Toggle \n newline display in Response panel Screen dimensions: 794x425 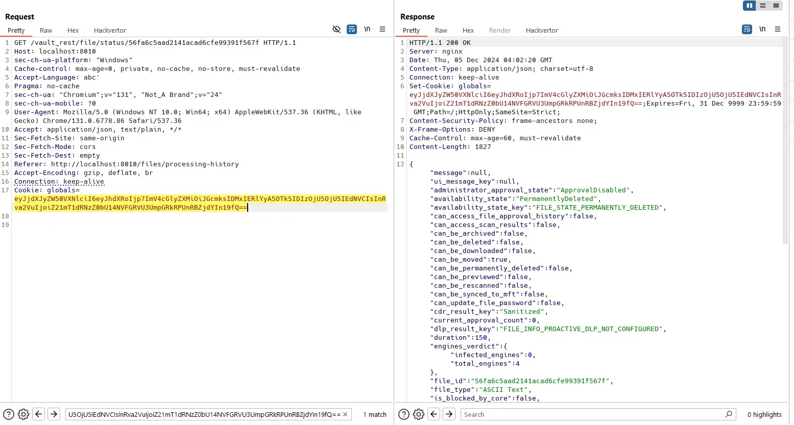(x=762, y=29)
